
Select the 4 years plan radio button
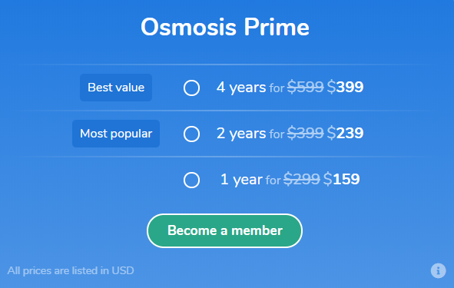click(191, 88)
